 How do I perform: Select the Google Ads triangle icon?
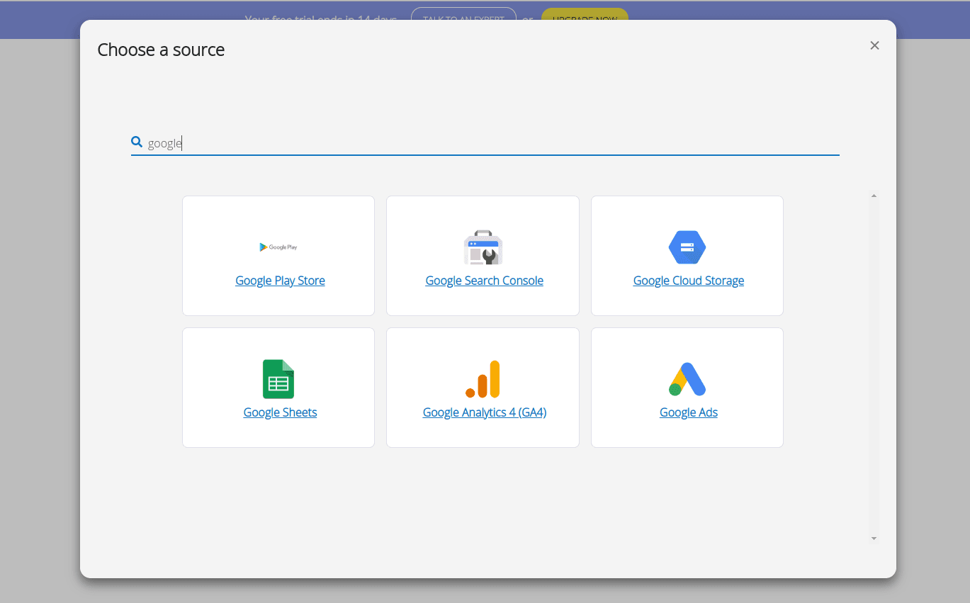(x=687, y=379)
